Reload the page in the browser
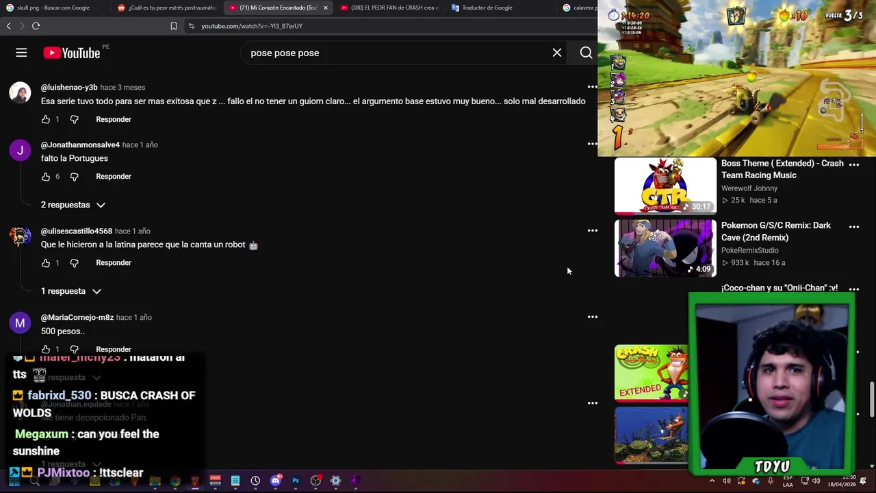 pyautogui.click(x=36, y=26)
